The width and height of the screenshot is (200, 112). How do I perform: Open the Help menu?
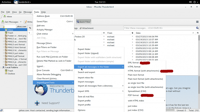click(43, 12)
